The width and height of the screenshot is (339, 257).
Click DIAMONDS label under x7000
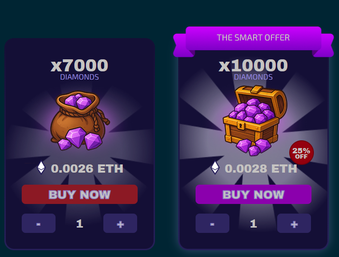79,77
